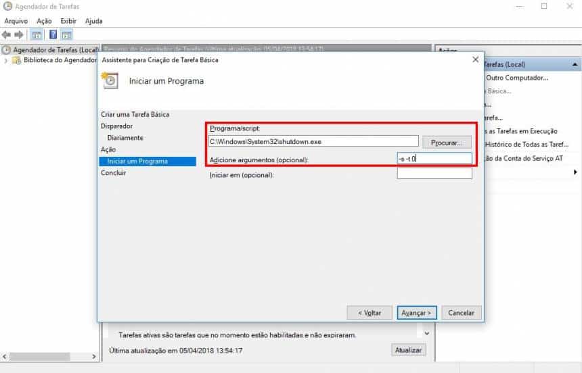
Task: Select the Diariamente wizard step
Action: (125, 138)
